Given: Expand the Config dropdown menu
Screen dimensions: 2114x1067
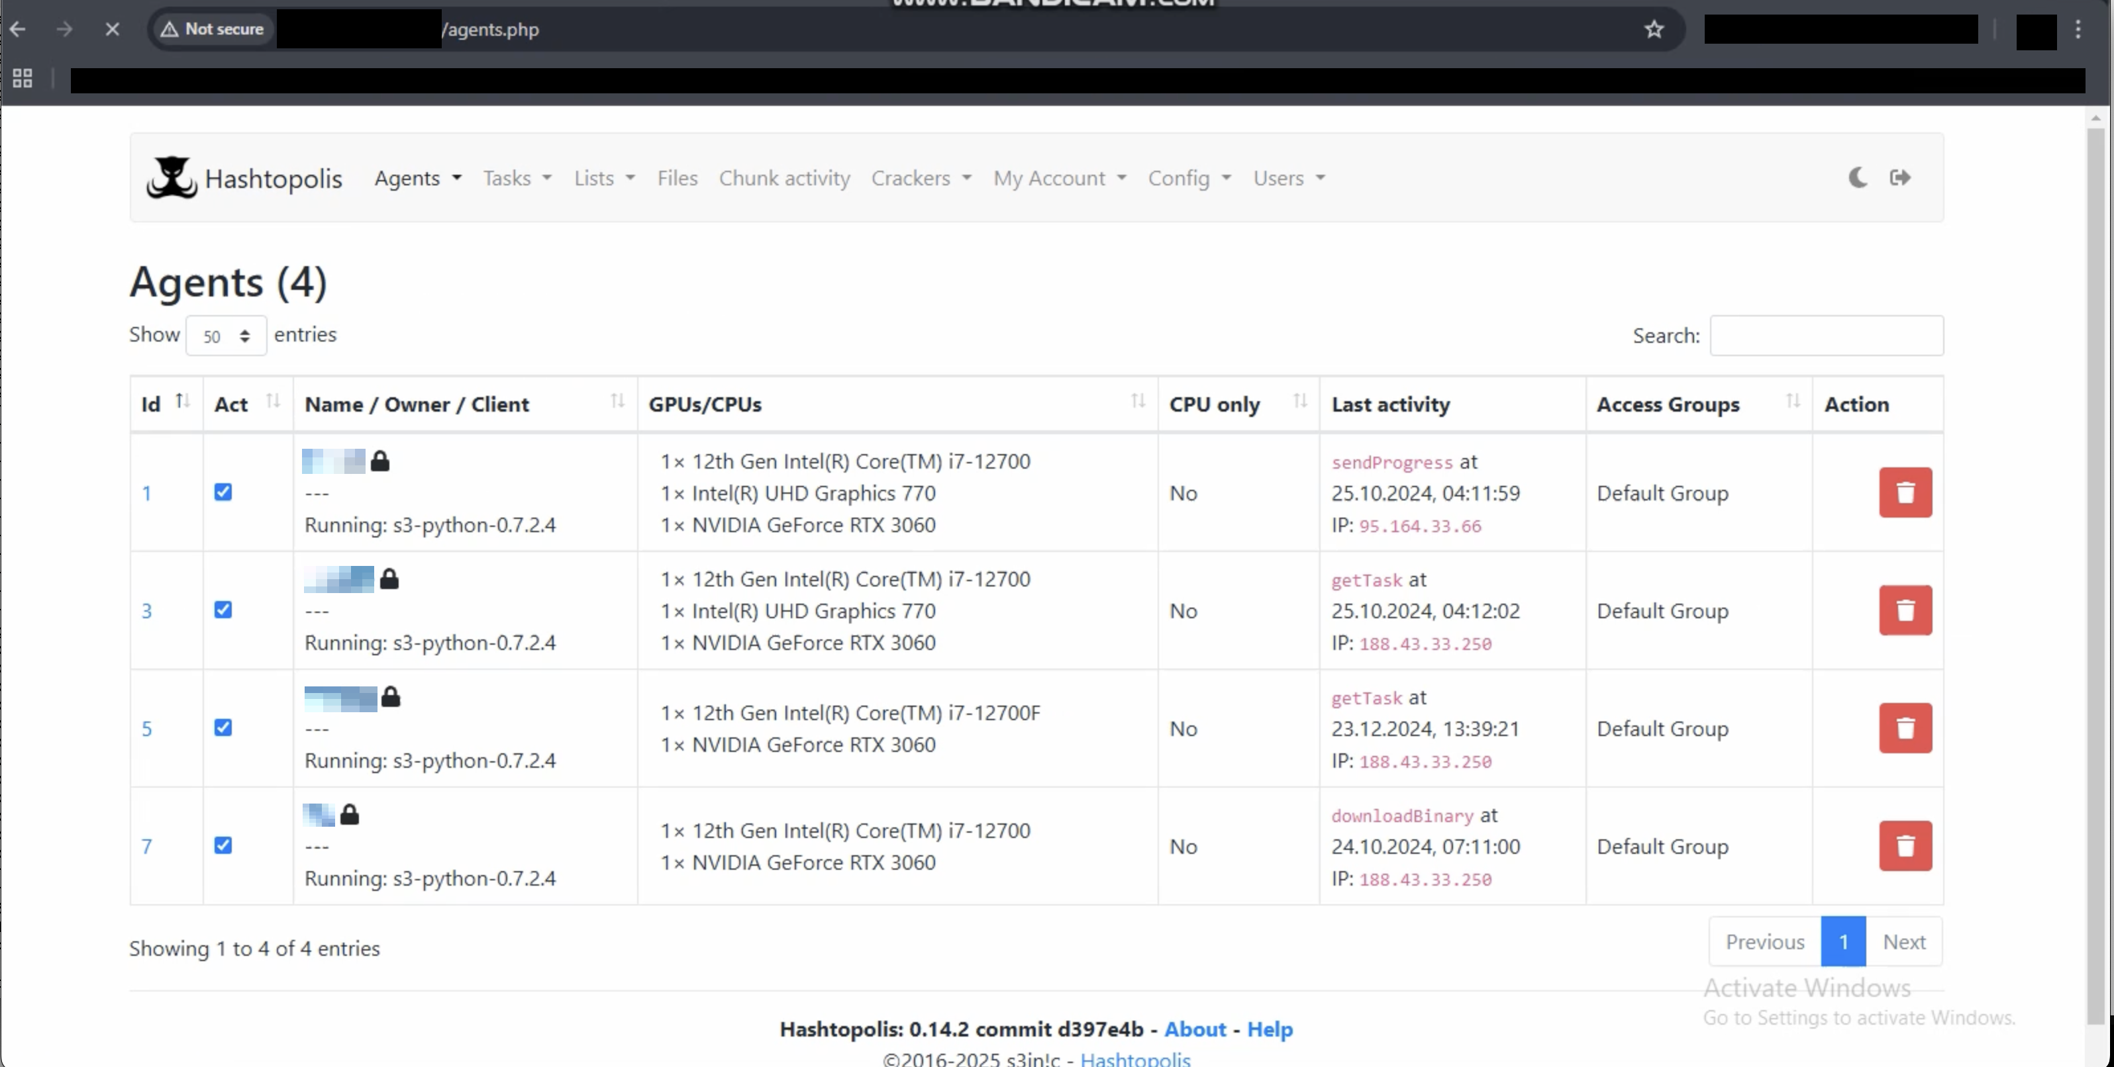Looking at the screenshot, I should click(x=1188, y=178).
